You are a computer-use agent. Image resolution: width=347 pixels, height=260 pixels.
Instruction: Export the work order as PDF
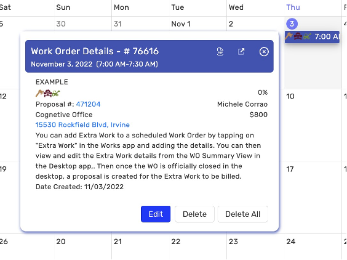point(220,52)
